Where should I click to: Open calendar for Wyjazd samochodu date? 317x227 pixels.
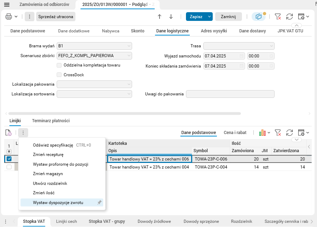[242, 56]
